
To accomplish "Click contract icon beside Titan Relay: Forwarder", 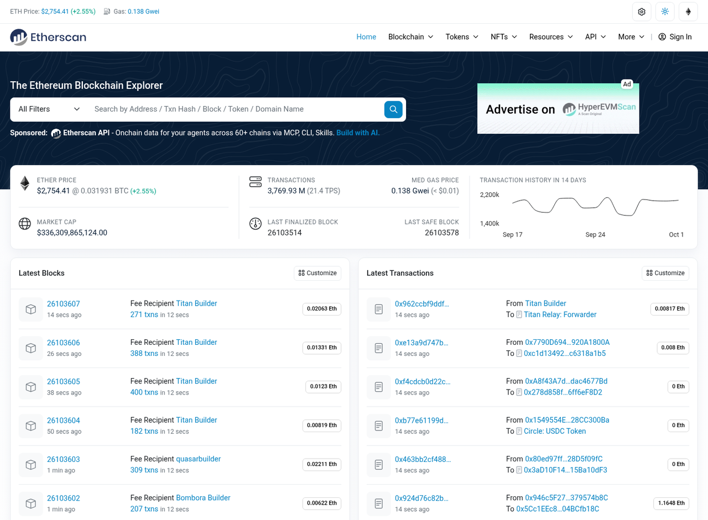I will tap(519, 315).
